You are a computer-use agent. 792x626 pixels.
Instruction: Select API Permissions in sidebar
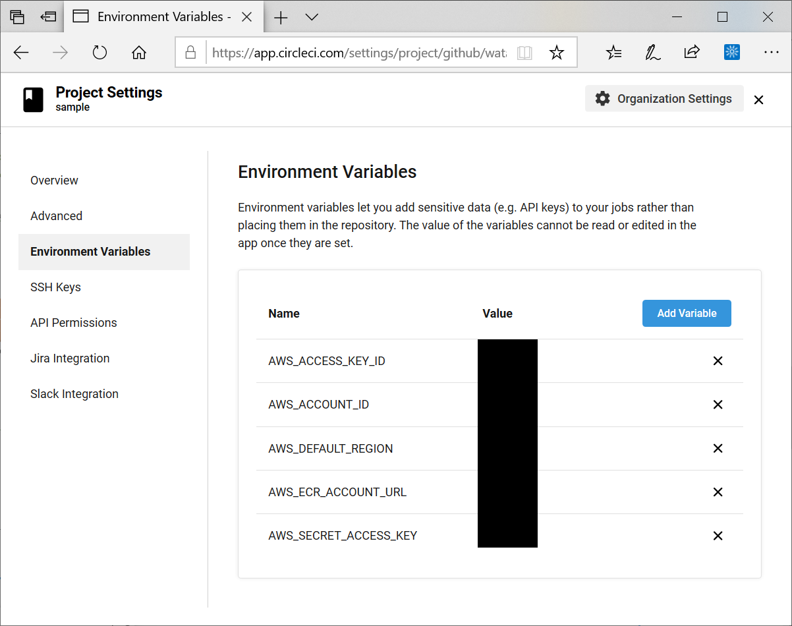74,323
